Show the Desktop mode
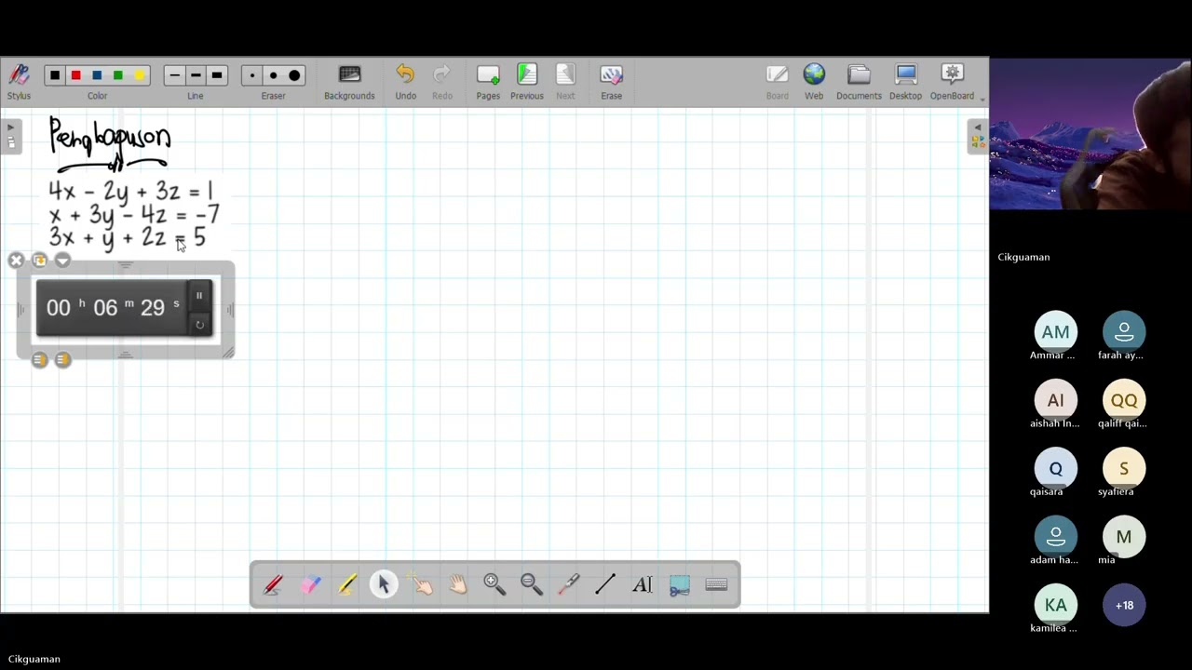Image resolution: width=1192 pixels, height=670 pixels. [905, 81]
